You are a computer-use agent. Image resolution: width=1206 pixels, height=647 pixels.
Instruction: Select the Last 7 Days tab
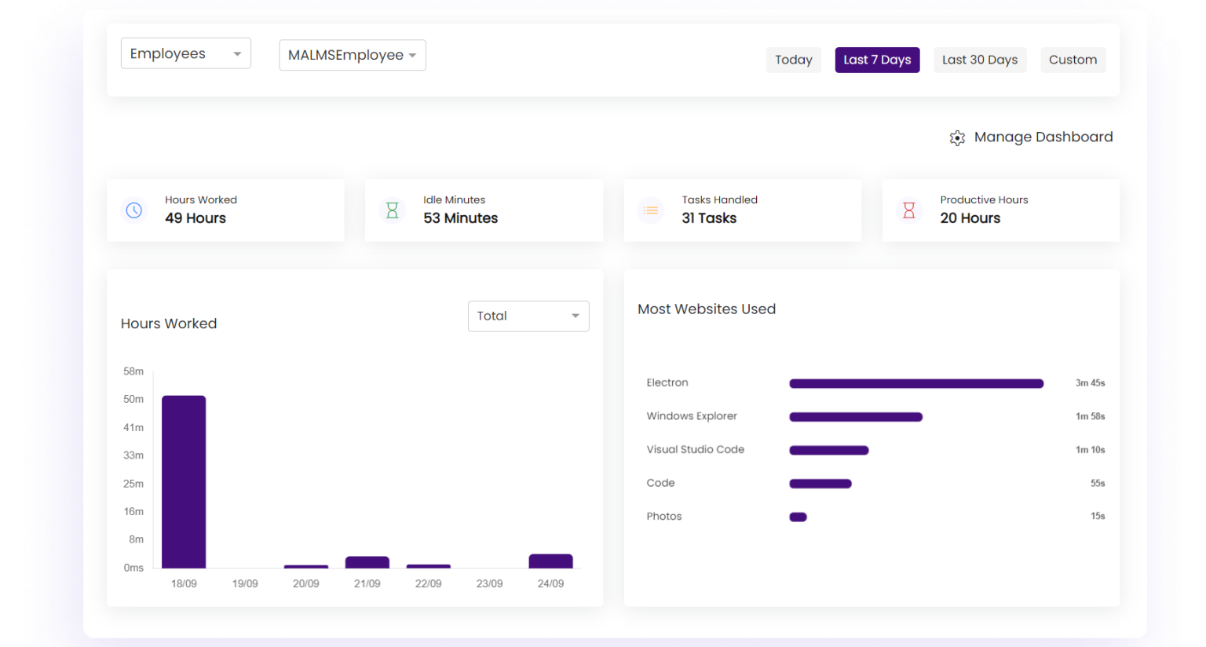pos(877,60)
